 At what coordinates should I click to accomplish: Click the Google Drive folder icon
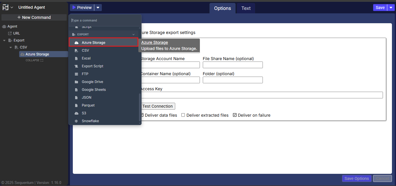click(76, 82)
